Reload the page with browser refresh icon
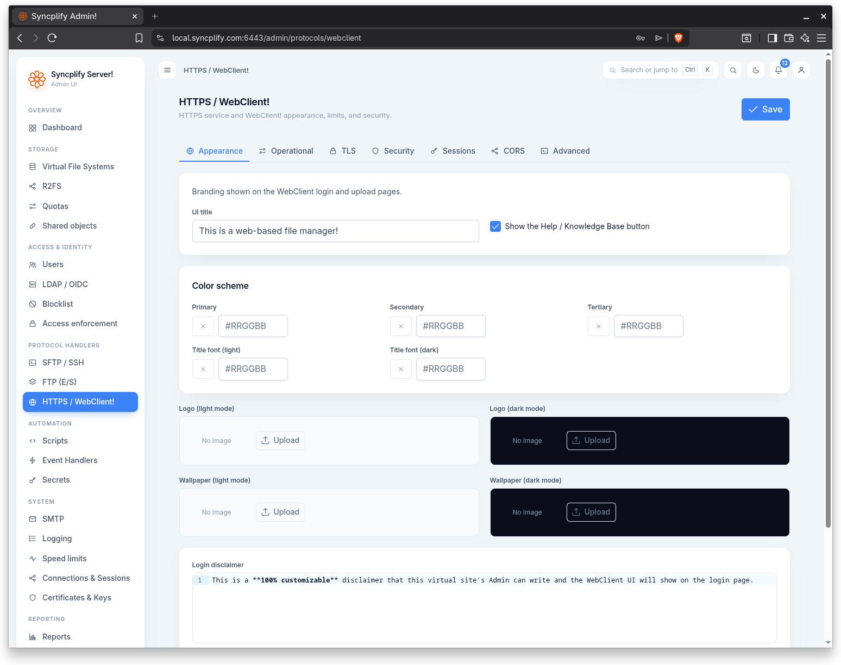Viewport: 841px width, 665px height. (x=52, y=38)
